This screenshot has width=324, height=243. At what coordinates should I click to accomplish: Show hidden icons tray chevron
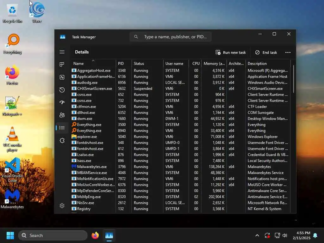(257, 235)
